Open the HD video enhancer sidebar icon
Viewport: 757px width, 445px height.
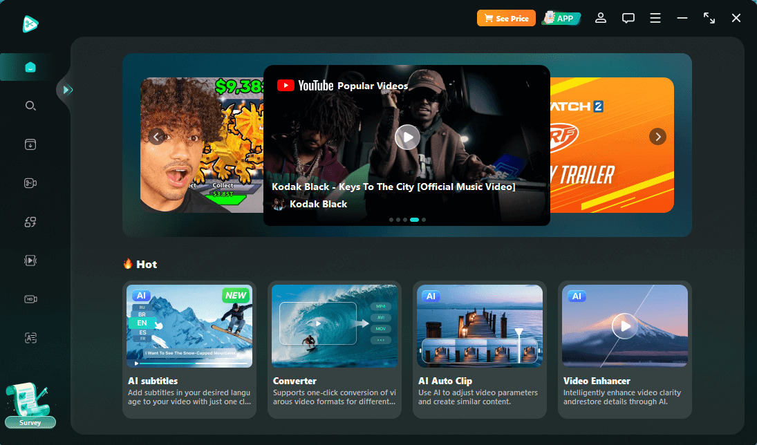click(x=30, y=299)
